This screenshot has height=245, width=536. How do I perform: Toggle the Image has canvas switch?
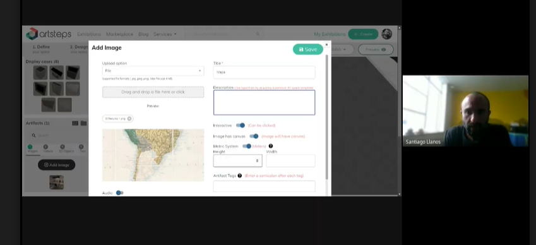[x=254, y=136]
